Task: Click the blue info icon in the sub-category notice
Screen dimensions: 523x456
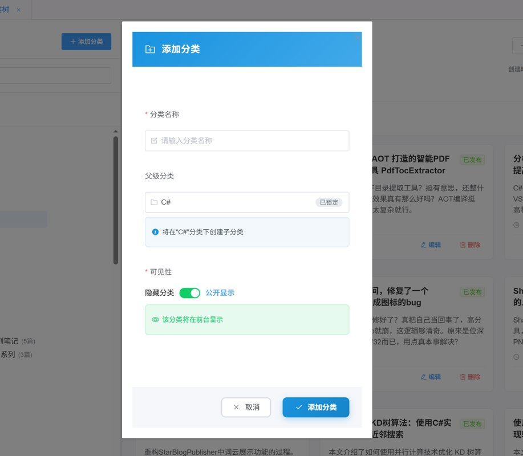Action: click(155, 232)
